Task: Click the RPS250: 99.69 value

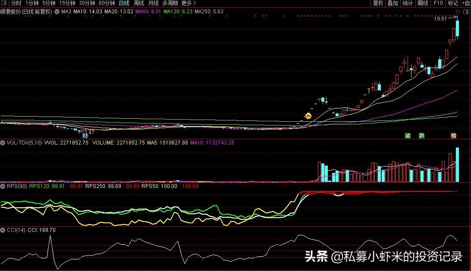Action: [x=104, y=186]
